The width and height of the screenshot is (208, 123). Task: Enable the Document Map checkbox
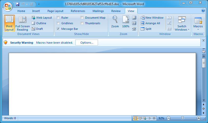pyautogui.click(x=82, y=18)
